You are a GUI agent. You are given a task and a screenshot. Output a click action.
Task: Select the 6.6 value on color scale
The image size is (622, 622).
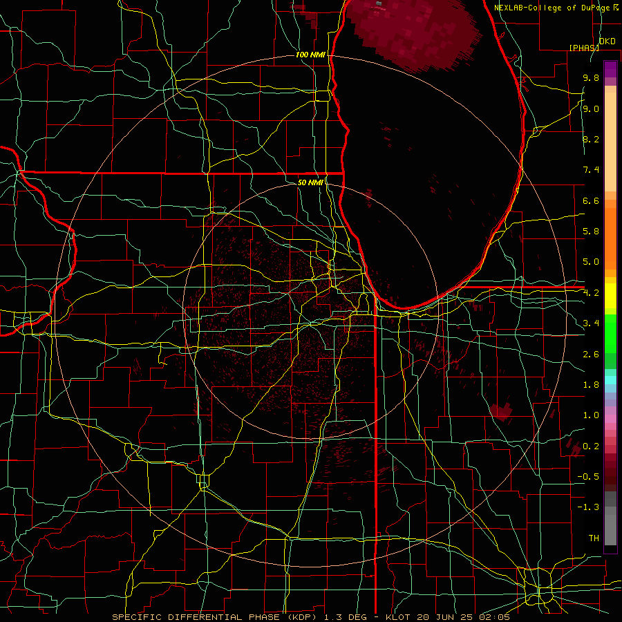591,200
